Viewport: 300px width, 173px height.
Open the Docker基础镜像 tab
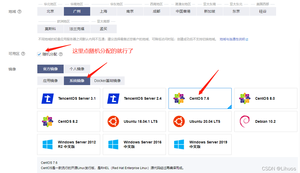(108, 81)
